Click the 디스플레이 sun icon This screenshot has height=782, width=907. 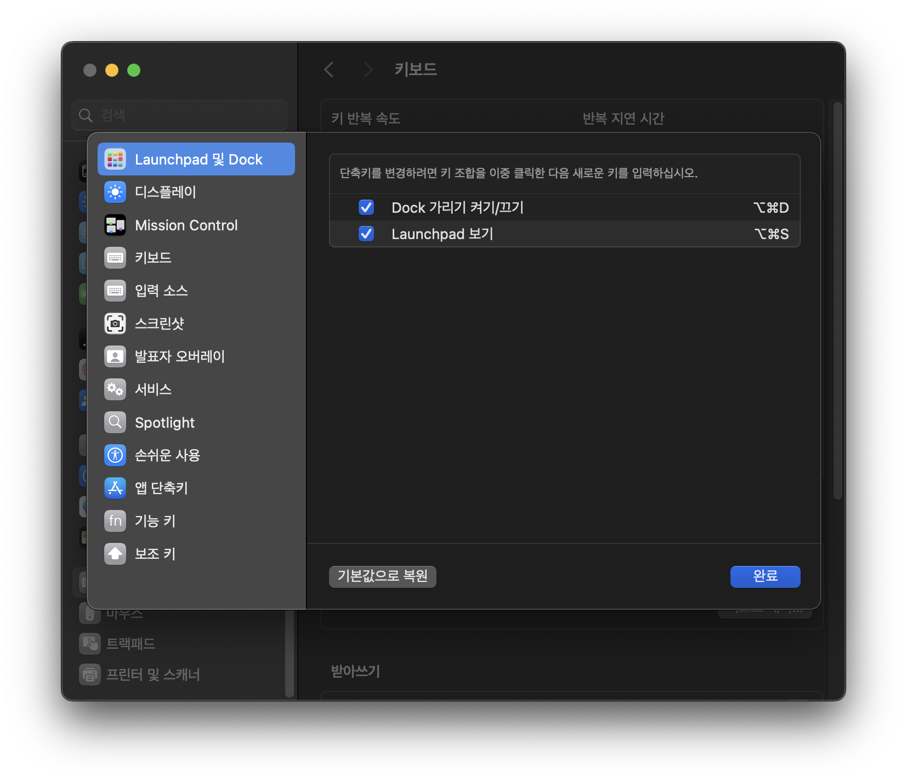[115, 192]
